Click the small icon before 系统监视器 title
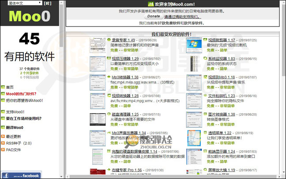This screenshot has width=286, height=179. click(x=205, y=58)
